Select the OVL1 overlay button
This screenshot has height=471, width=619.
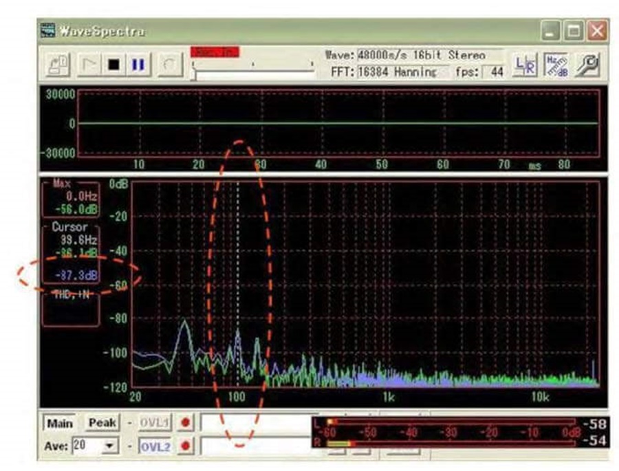point(155,423)
